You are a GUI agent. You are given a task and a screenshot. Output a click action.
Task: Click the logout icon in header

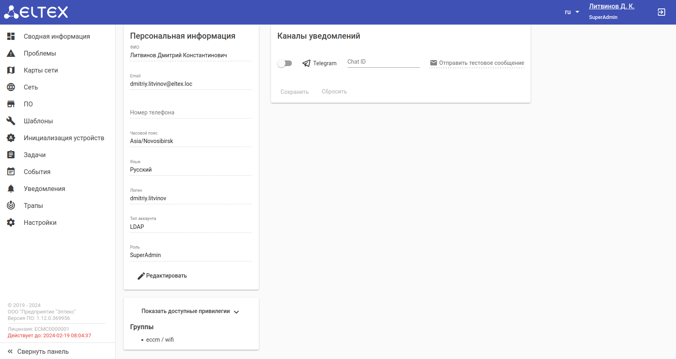click(661, 12)
